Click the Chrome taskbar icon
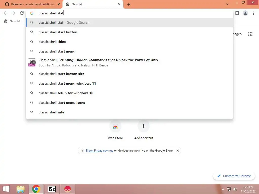259x194 pixels. point(36,189)
